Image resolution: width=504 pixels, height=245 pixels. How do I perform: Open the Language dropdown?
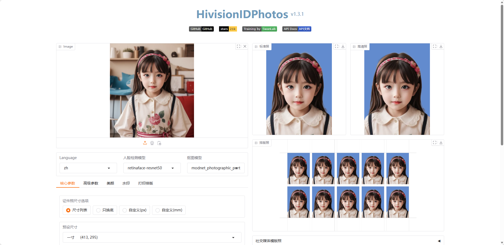pos(88,168)
